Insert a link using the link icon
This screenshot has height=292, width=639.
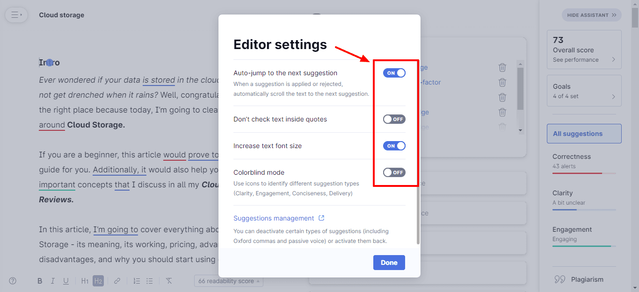point(117,281)
